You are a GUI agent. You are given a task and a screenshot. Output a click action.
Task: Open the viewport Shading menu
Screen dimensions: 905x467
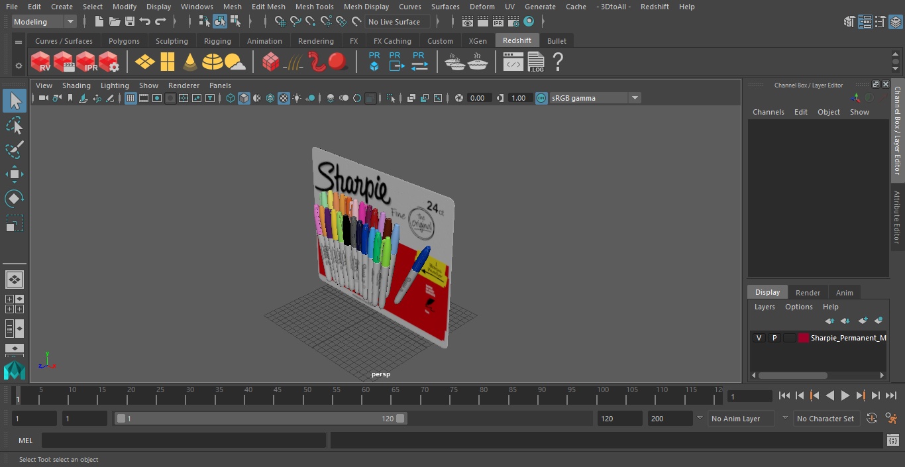(x=76, y=85)
